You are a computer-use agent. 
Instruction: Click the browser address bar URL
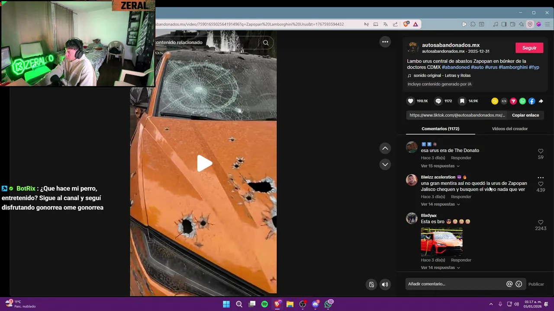pyautogui.click(x=250, y=24)
